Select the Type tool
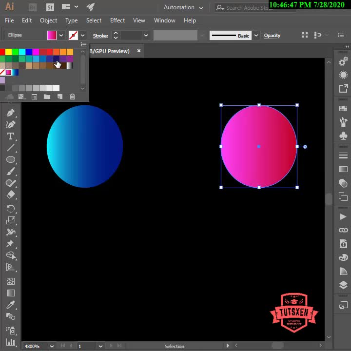 coord(10,136)
